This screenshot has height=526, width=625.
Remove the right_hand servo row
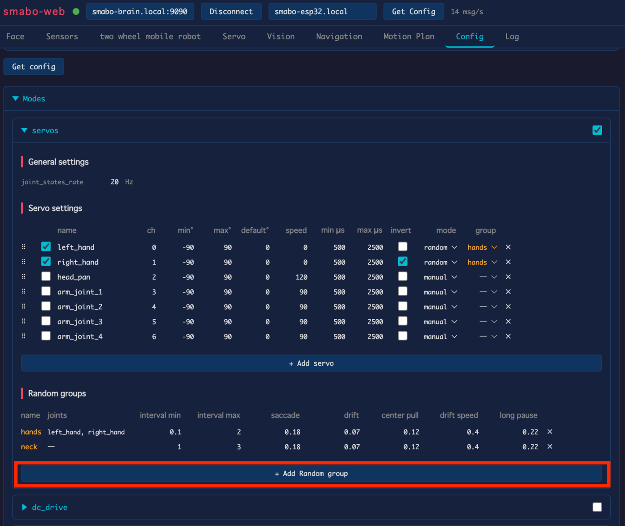click(x=508, y=262)
